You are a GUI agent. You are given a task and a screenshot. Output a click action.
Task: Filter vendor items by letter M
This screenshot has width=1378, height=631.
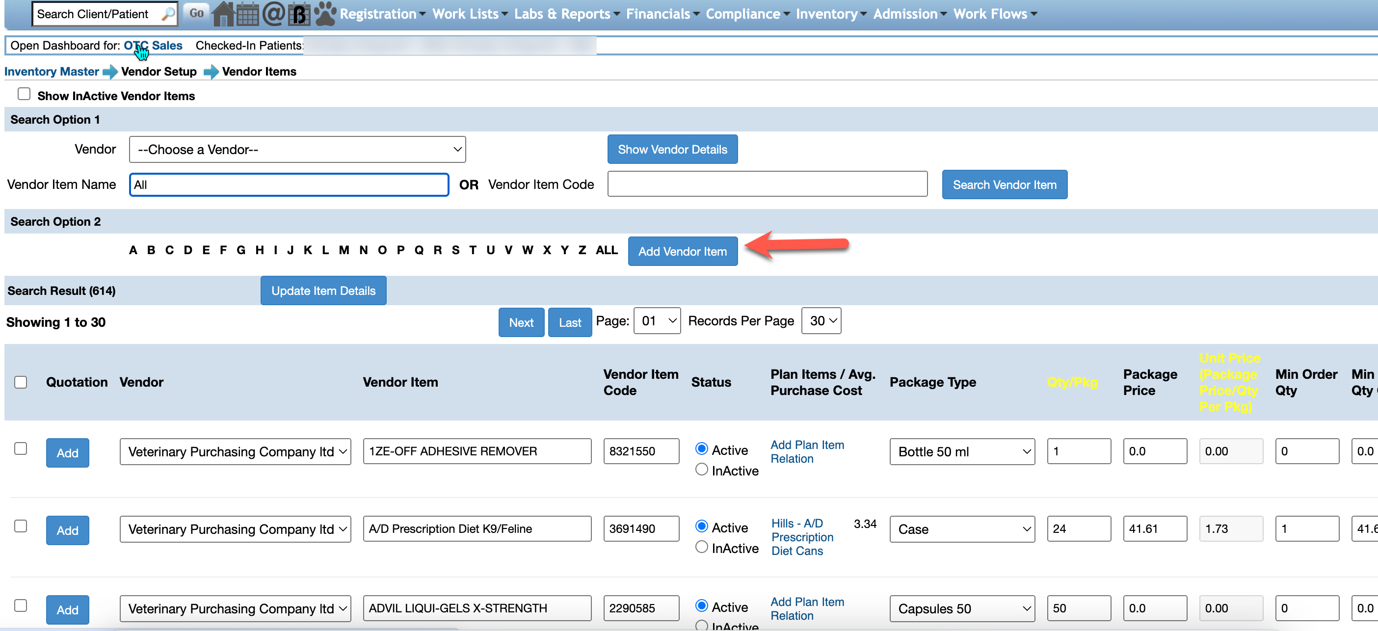pyautogui.click(x=344, y=250)
